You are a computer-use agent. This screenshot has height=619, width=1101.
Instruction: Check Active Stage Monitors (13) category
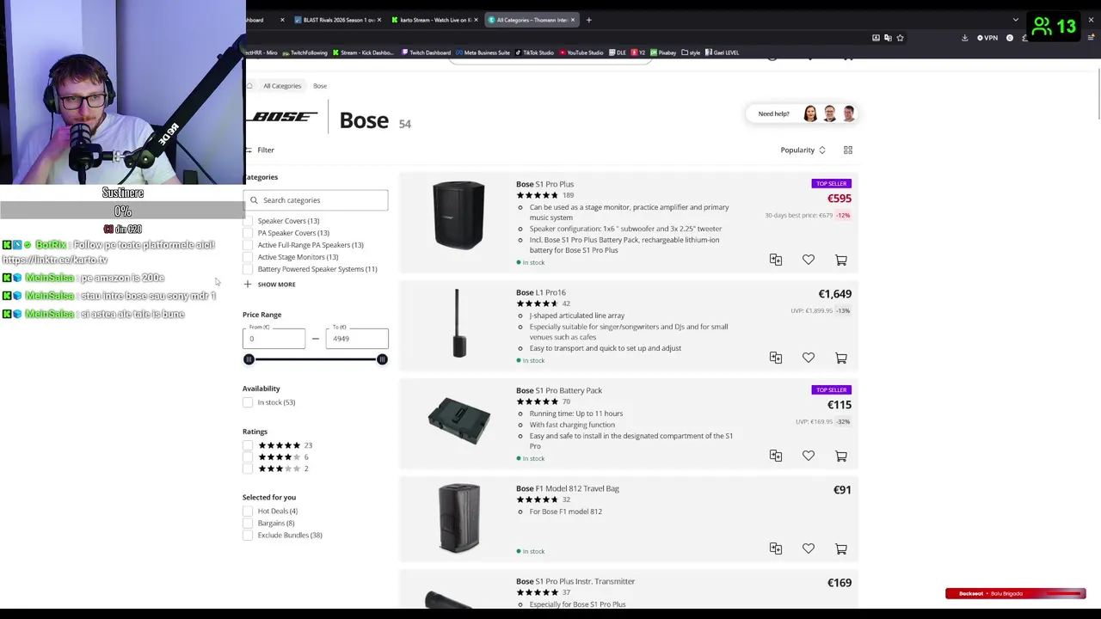(x=249, y=257)
